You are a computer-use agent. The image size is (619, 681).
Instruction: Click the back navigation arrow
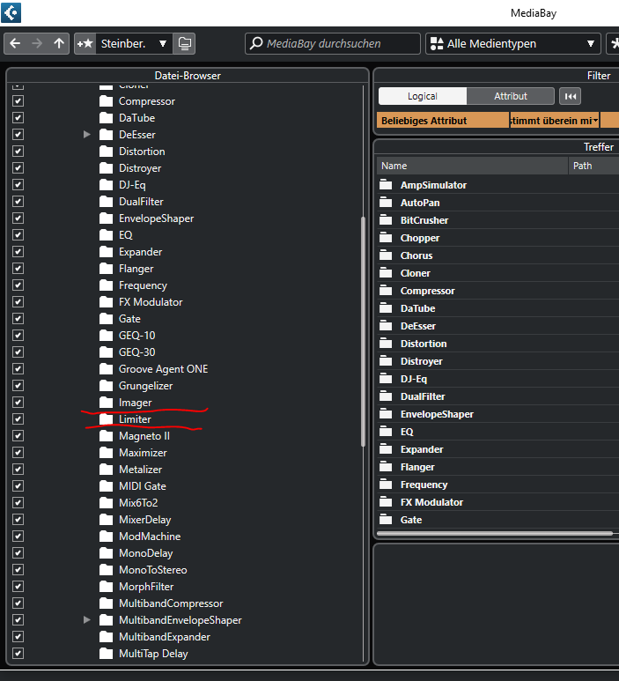point(15,43)
